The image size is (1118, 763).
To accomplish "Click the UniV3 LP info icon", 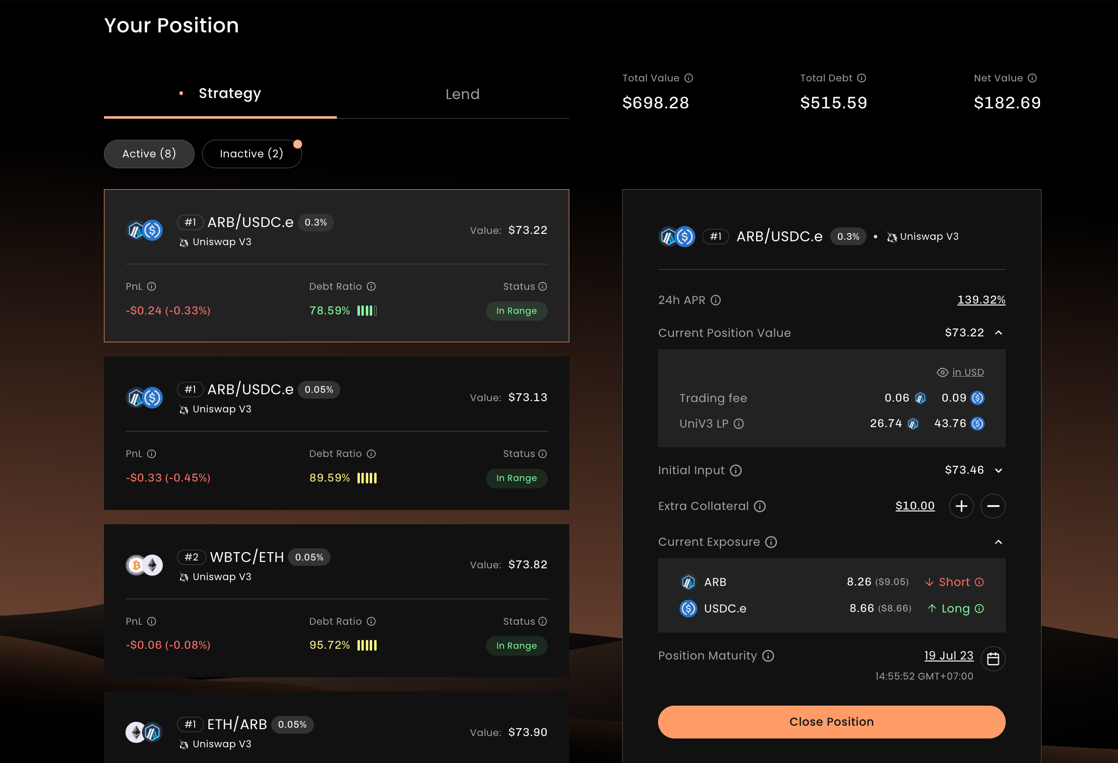I will pyautogui.click(x=738, y=424).
